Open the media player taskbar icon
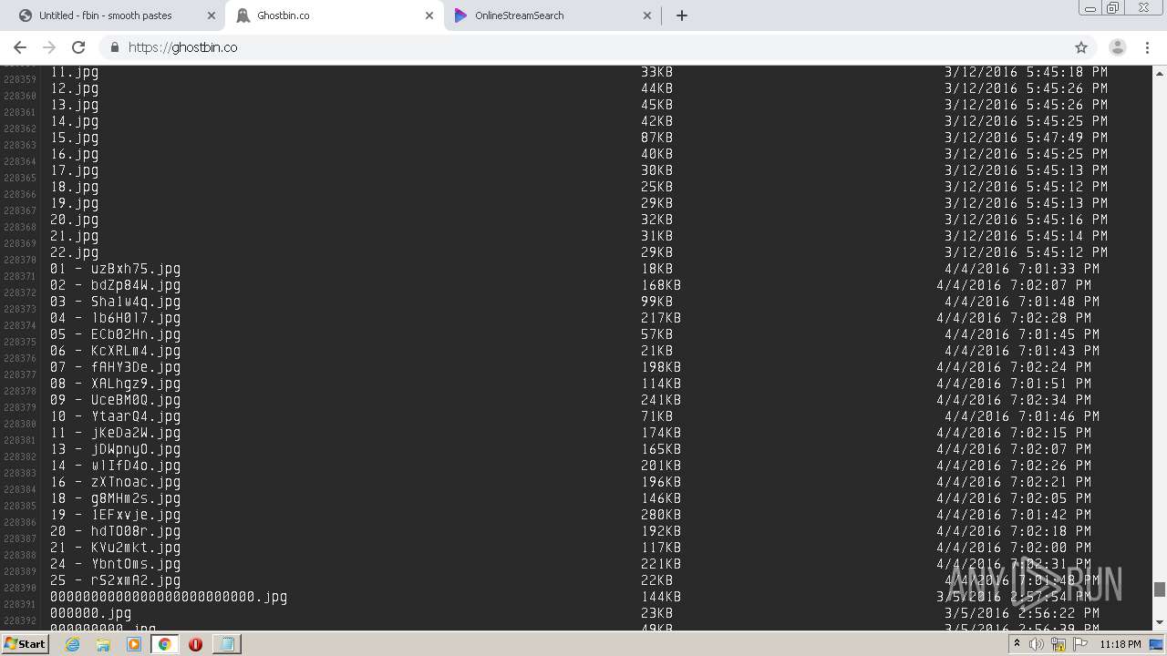 pyautogui.click(x=134, y=644)
